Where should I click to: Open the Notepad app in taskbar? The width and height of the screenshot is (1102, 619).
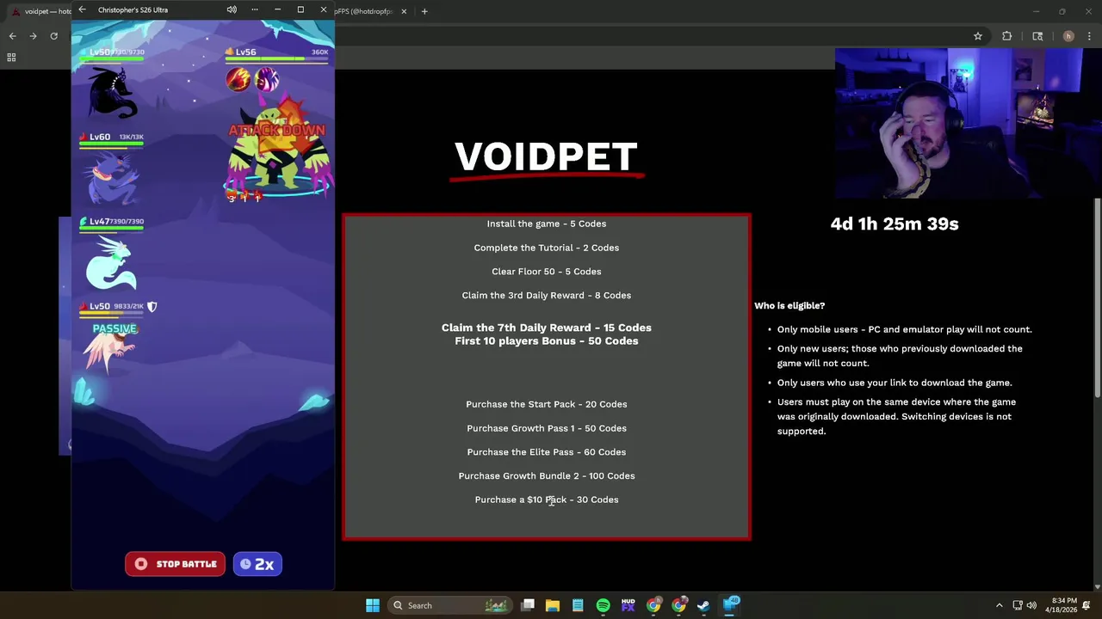pos(578,605)
